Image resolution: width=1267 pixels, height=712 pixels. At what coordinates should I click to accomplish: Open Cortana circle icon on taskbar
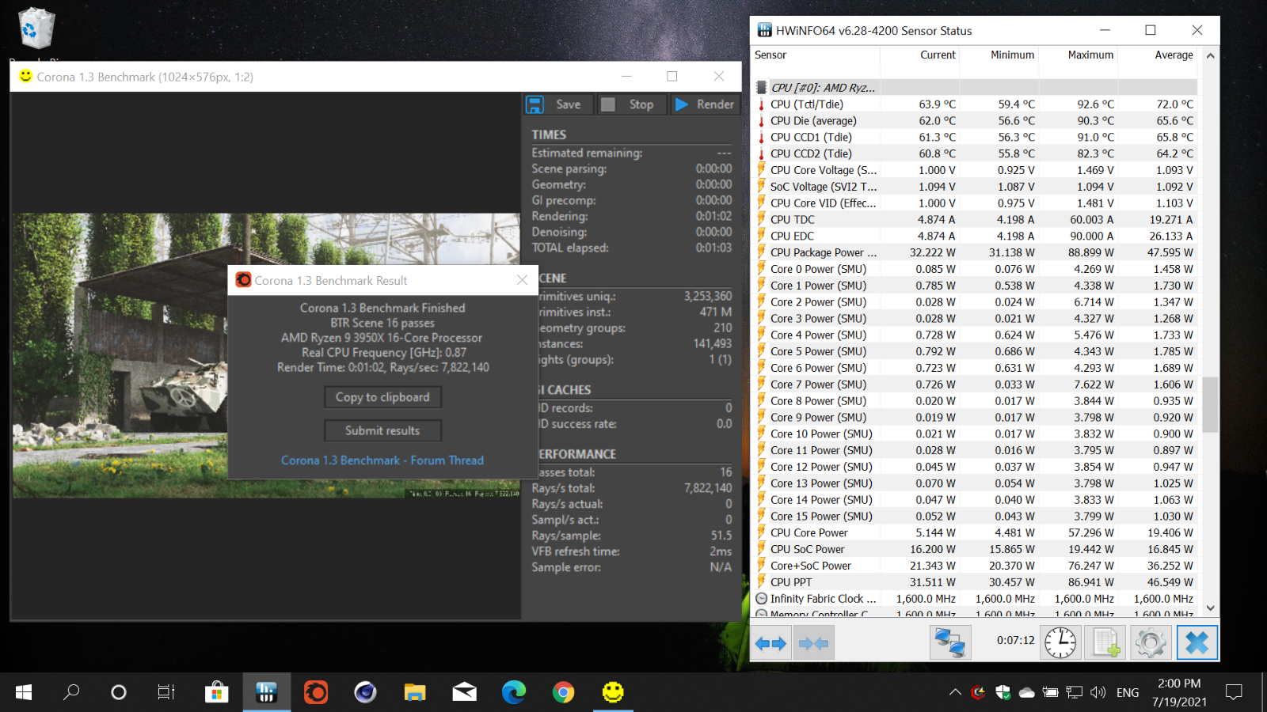pyautogui.click(x=119, y=692)
